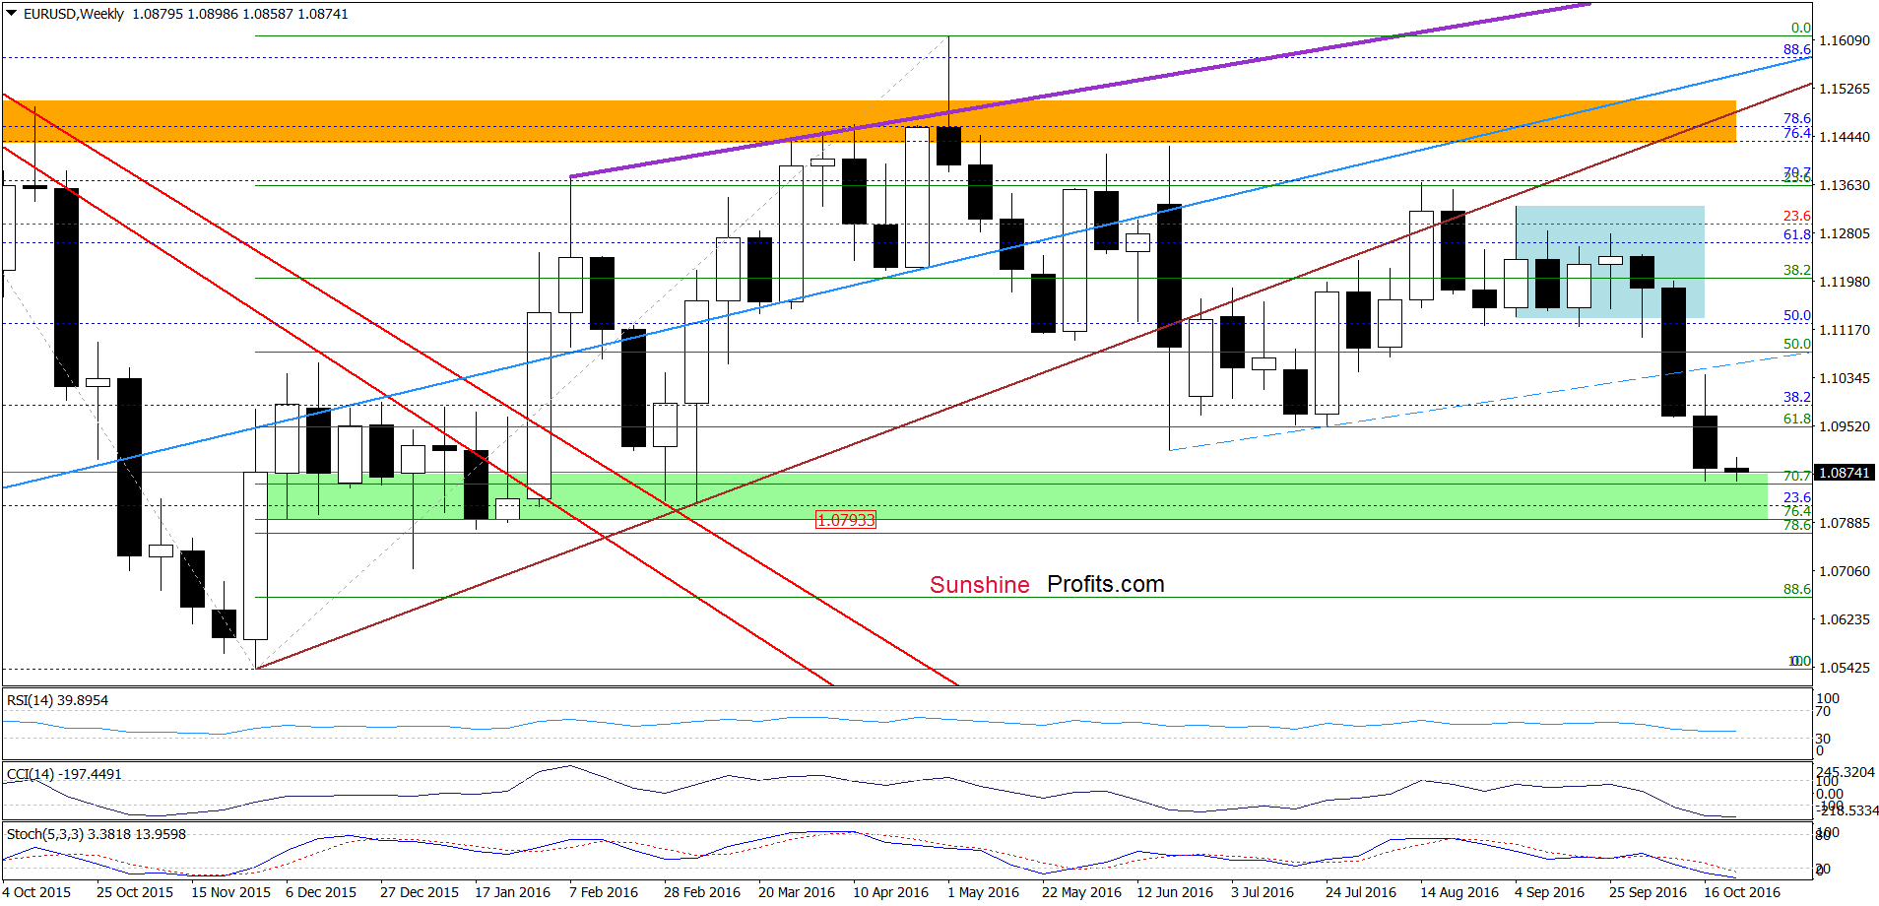Click the green support zone rectangle

click(1017, 496)
